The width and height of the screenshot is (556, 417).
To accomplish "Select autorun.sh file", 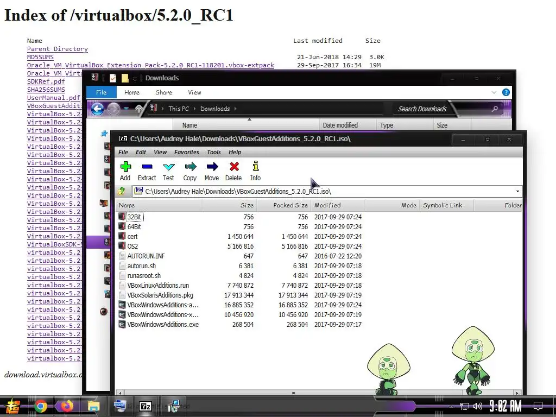I will tap(142, 266).
